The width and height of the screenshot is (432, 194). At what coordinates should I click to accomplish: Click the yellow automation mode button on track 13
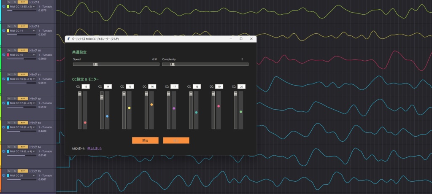(x=23, y=123)
